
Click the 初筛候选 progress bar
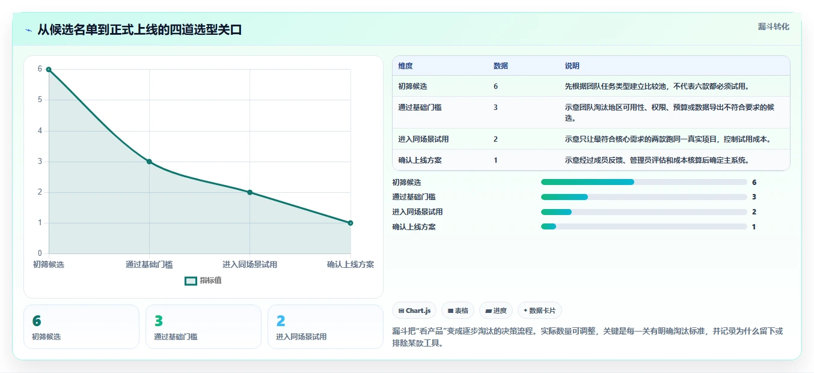644,182
